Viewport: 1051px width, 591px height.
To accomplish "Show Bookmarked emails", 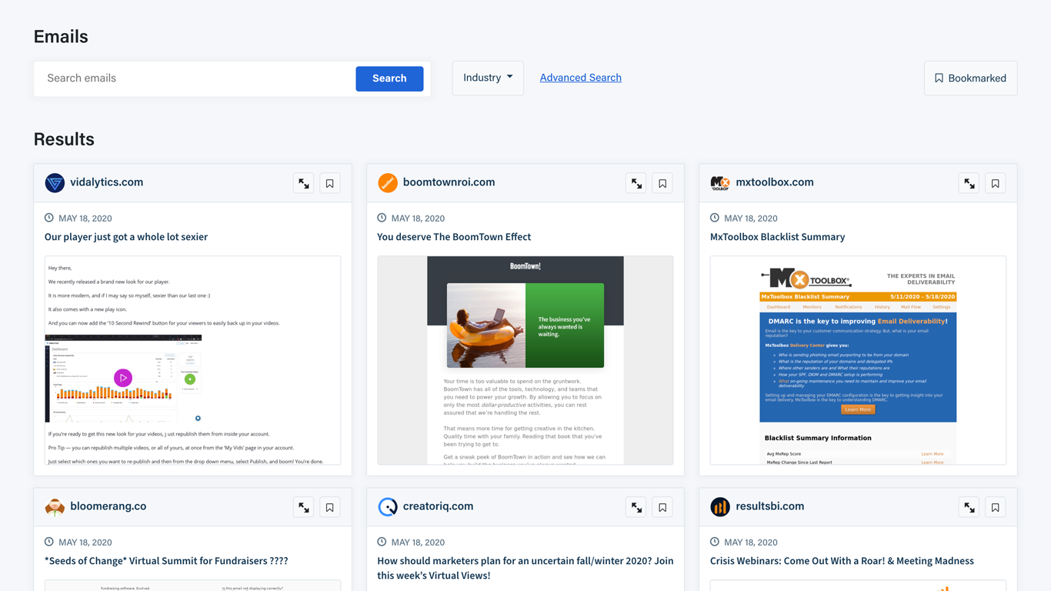I will [x=970, y=78].
